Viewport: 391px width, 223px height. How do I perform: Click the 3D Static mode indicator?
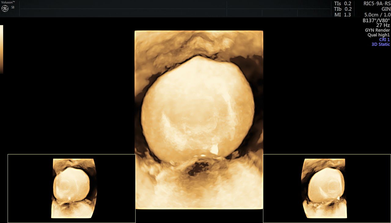pos(381,44)
